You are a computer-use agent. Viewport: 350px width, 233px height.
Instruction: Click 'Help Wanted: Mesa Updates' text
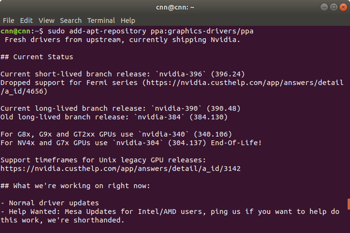pyautogui.click(x=62, y=212)
